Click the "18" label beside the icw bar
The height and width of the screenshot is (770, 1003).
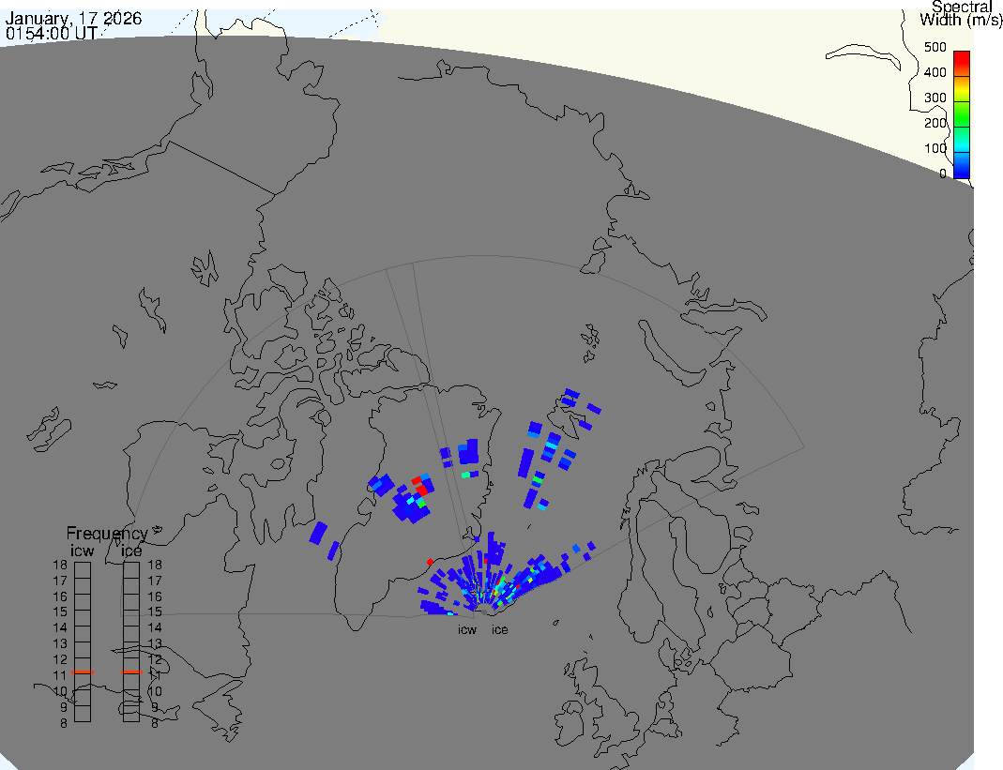tap(60, 565)
